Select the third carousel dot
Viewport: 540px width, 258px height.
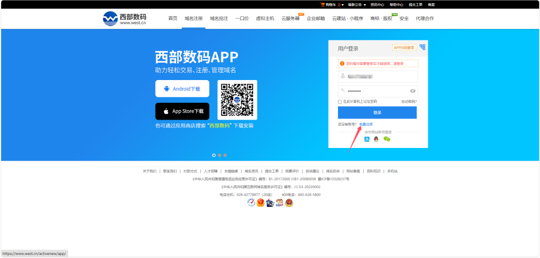tap(225, 155)
